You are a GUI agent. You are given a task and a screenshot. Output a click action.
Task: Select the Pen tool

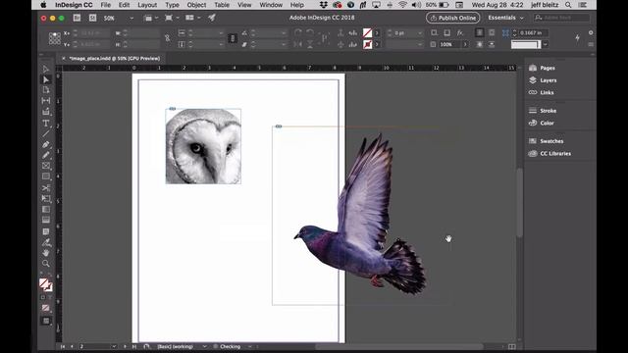46,144
